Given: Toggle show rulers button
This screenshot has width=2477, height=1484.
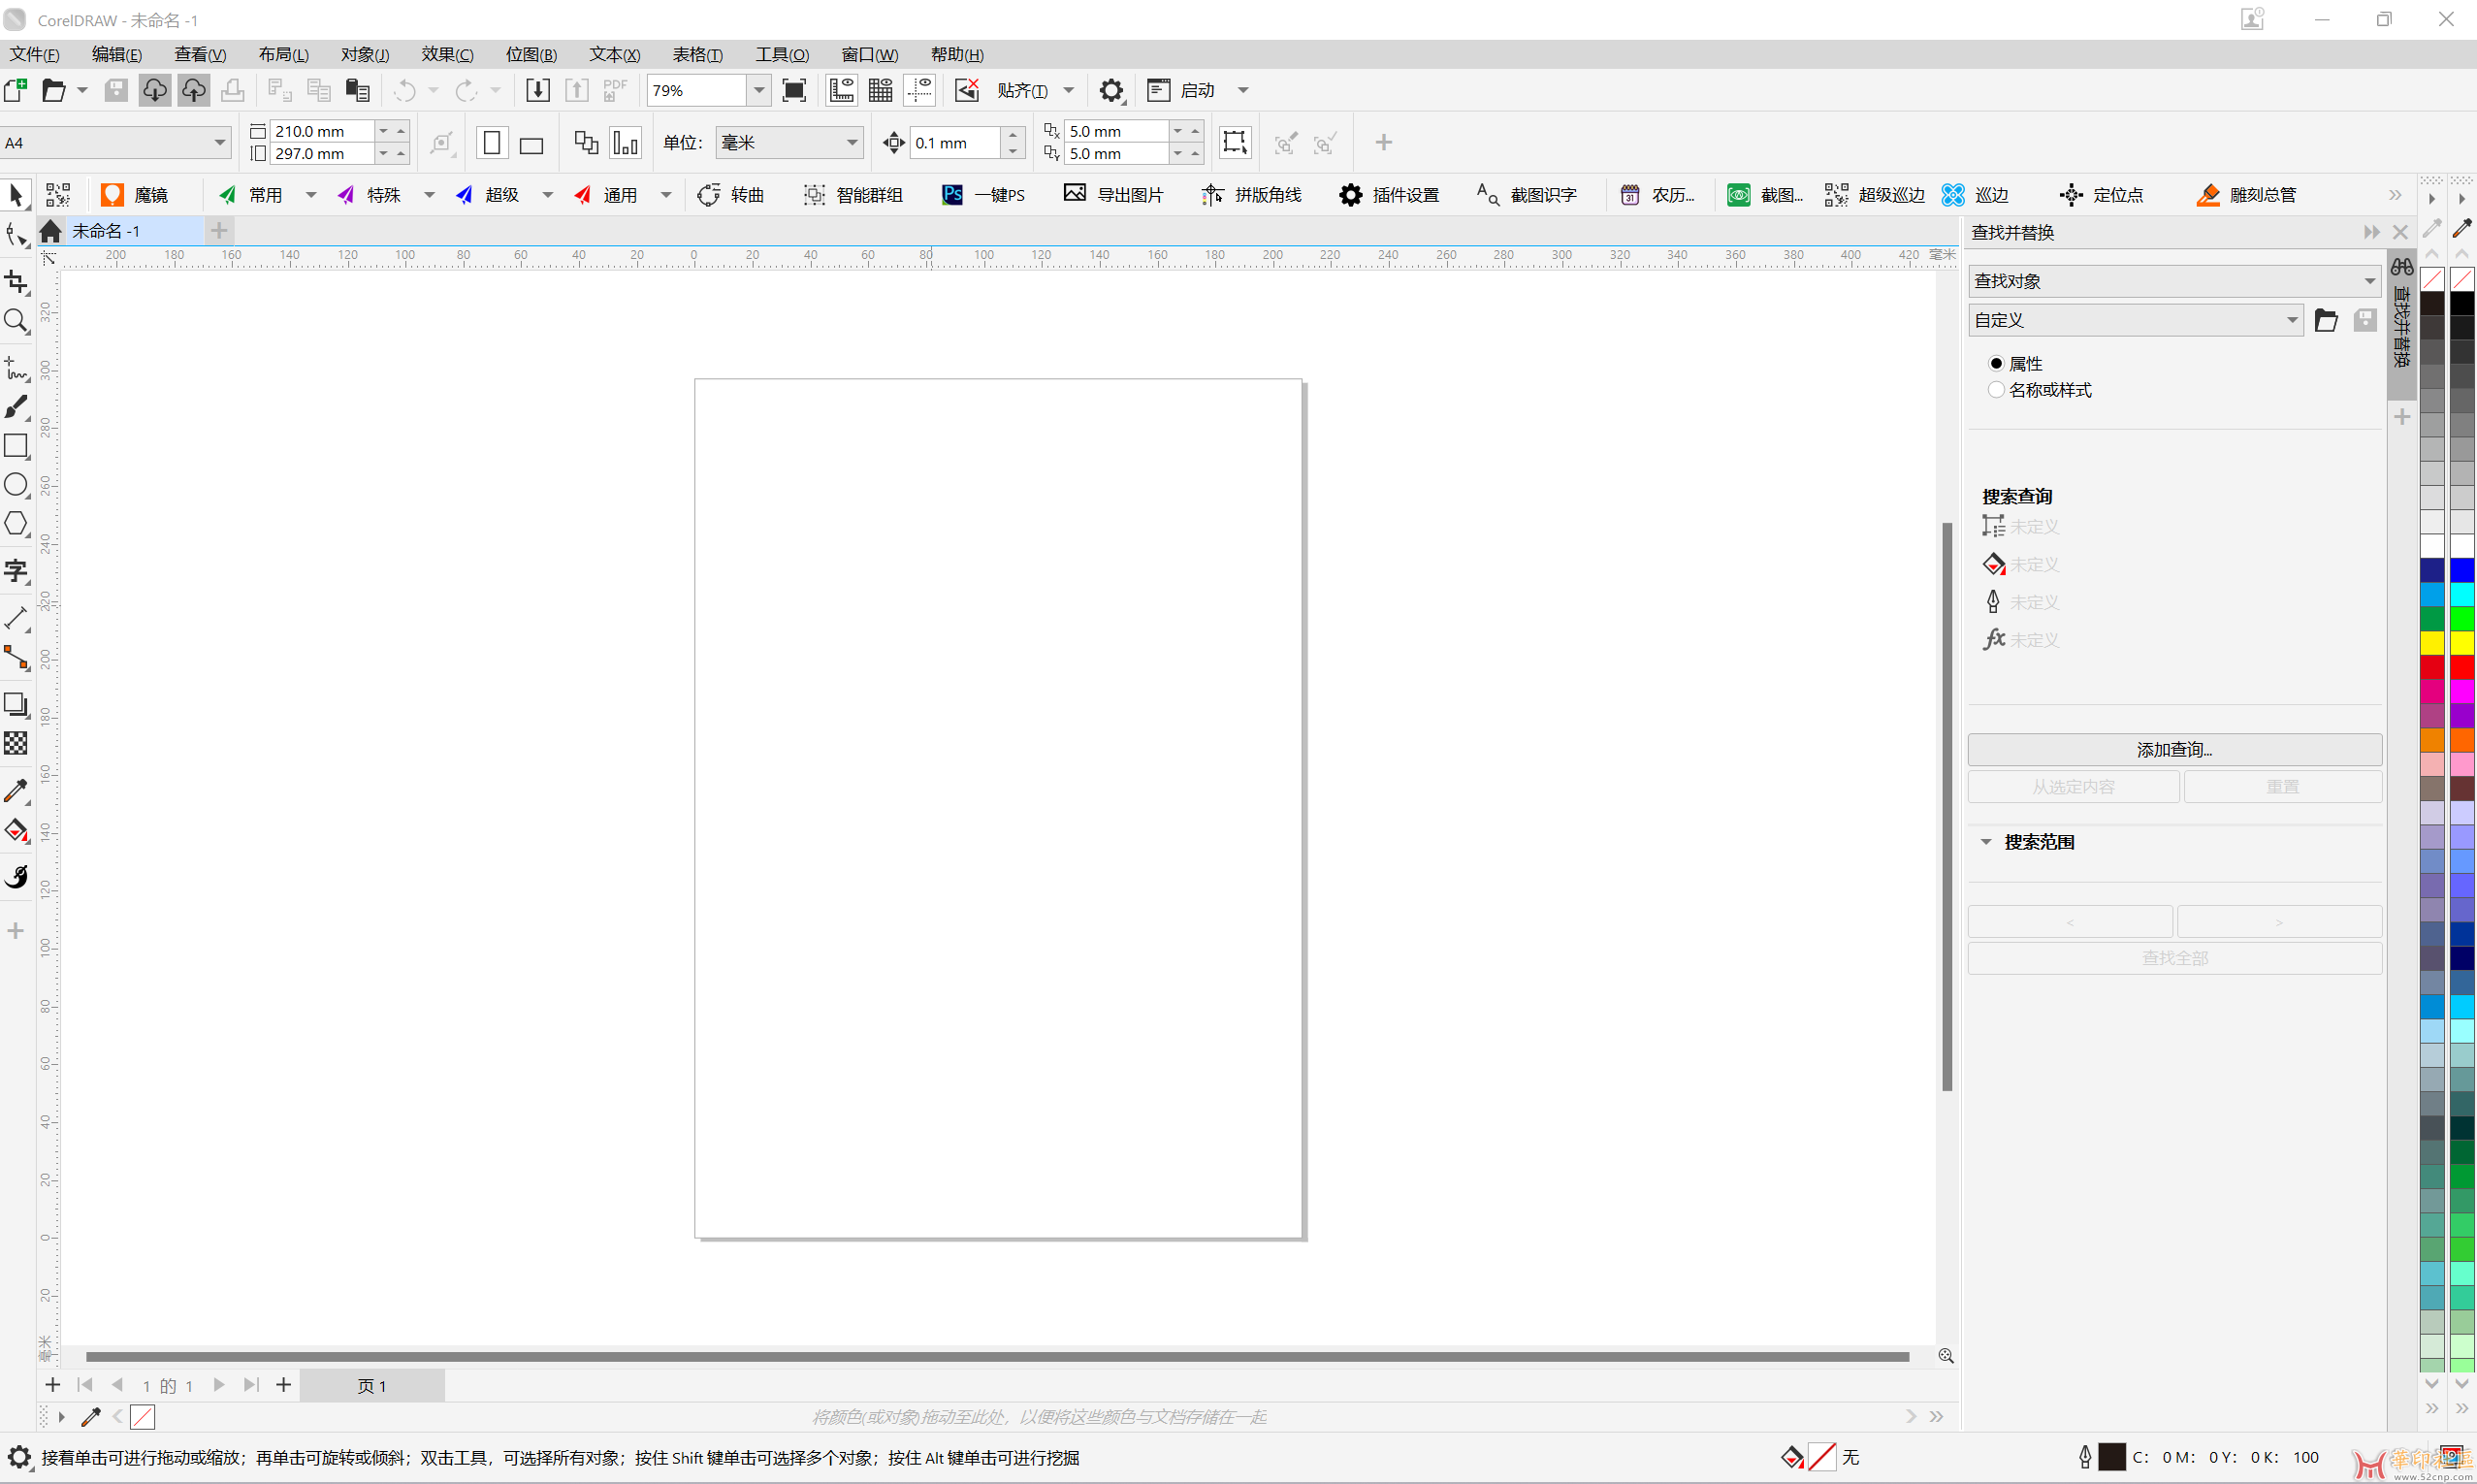Looking at the screenshot, I should [x=842, y=90].
